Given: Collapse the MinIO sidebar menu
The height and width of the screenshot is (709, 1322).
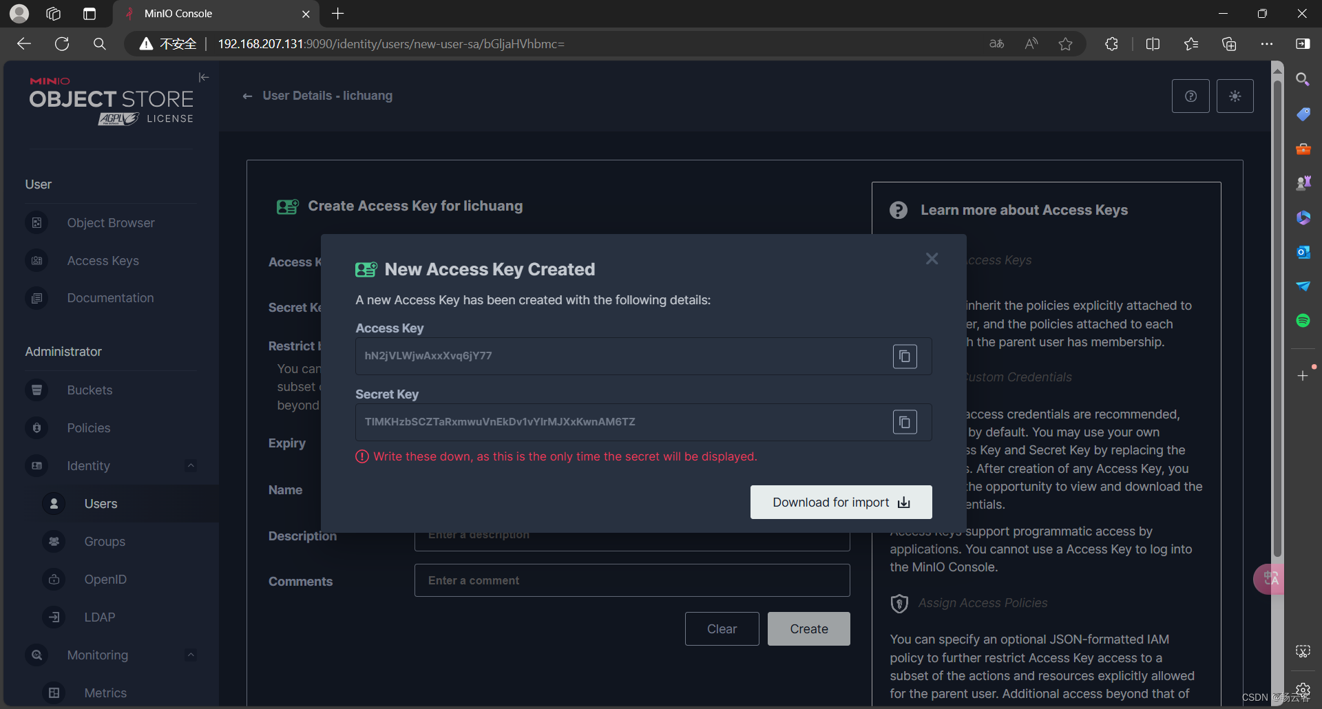Looking at the screenshot, I should pyautogui.click(x=204, y=77).
